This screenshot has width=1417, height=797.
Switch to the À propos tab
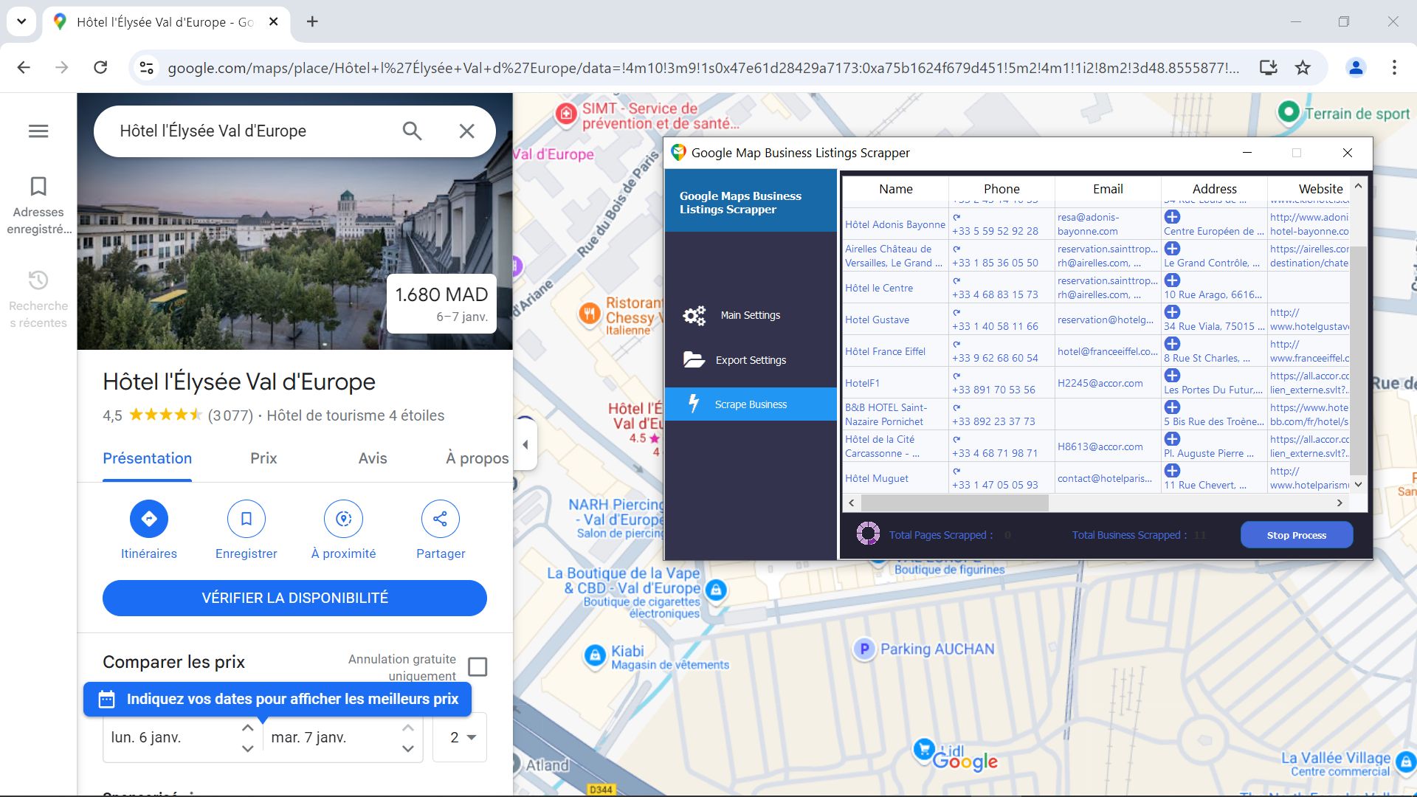coord(477,458)
